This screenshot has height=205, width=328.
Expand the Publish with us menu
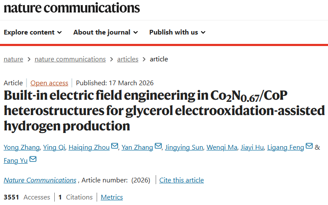(x=177, y=32)
